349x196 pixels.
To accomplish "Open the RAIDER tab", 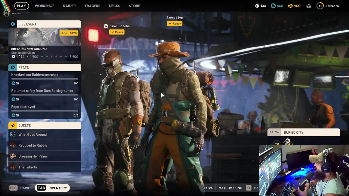I will (x=69, y=6).
